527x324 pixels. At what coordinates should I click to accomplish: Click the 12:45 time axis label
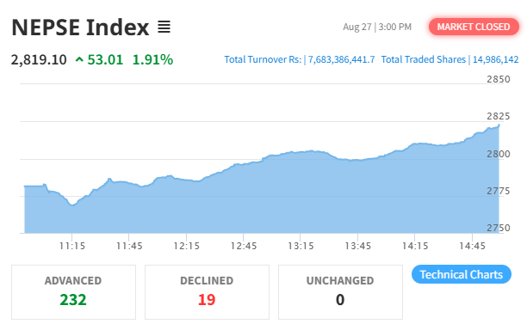click(x=244, y=246)
